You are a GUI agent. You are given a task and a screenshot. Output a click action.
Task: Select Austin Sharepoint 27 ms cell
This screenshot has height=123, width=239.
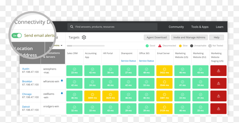(128, 71)
